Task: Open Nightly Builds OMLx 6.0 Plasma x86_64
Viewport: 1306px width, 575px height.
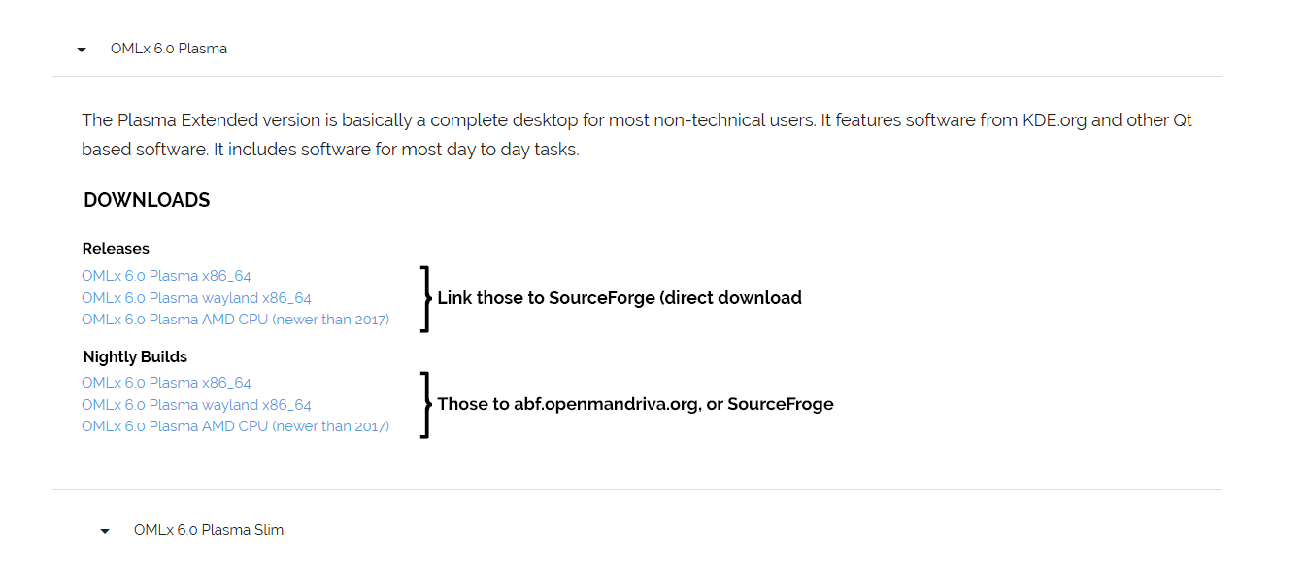Action: pyautogui.click(x=166, y=383)
